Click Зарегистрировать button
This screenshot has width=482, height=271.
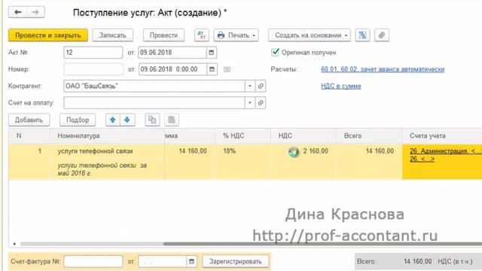pyautogui.click(x=235, y=261)
